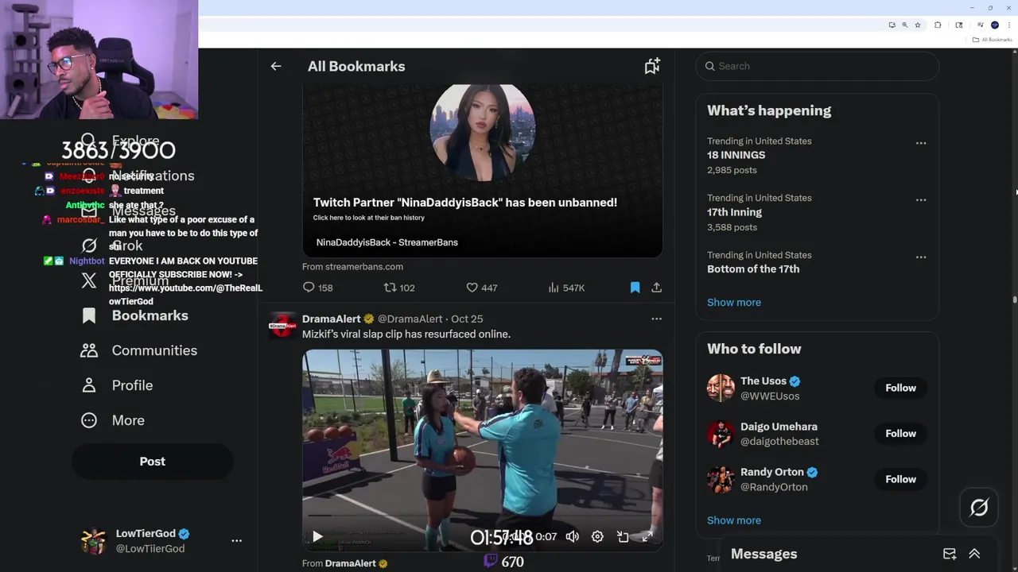Expand the Messages drawer
This screenshot has width=1018, height=572.
pyautogui.click(x=974, y=554)
